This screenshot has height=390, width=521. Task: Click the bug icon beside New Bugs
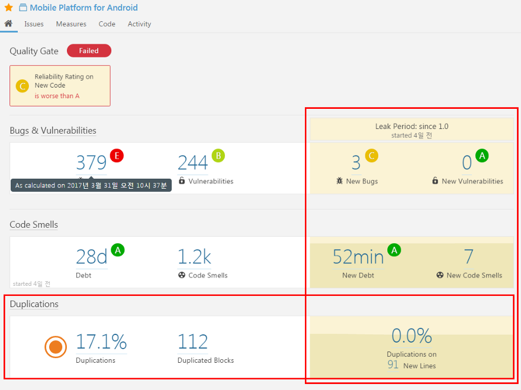coord(339,181)
